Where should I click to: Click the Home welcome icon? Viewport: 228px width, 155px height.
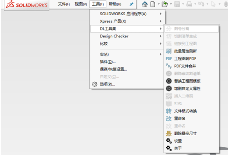(x=145, y=4)
